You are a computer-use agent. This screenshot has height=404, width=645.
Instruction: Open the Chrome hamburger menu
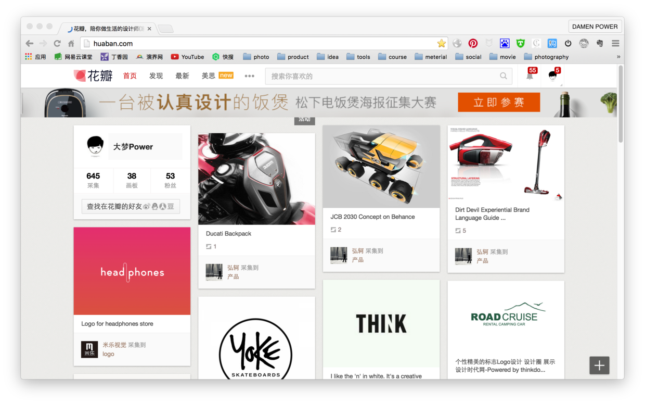[615, 44]
